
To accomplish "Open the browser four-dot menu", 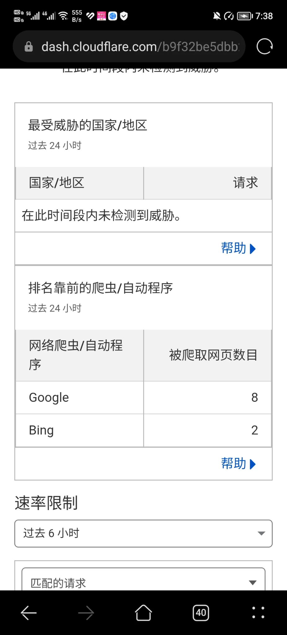I will click(258, 613).
